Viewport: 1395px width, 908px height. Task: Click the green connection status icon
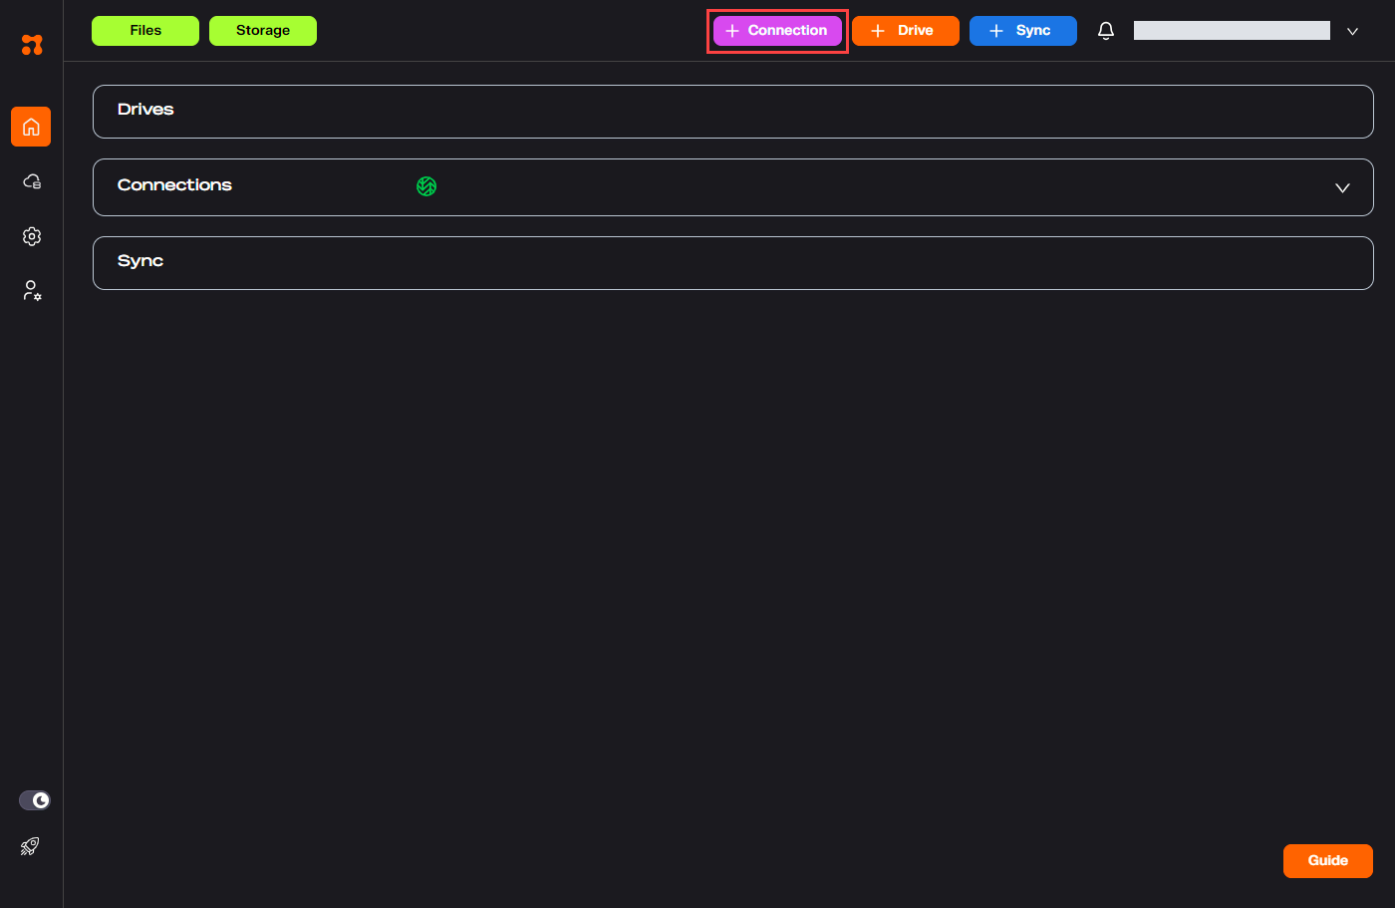point(426,186)
